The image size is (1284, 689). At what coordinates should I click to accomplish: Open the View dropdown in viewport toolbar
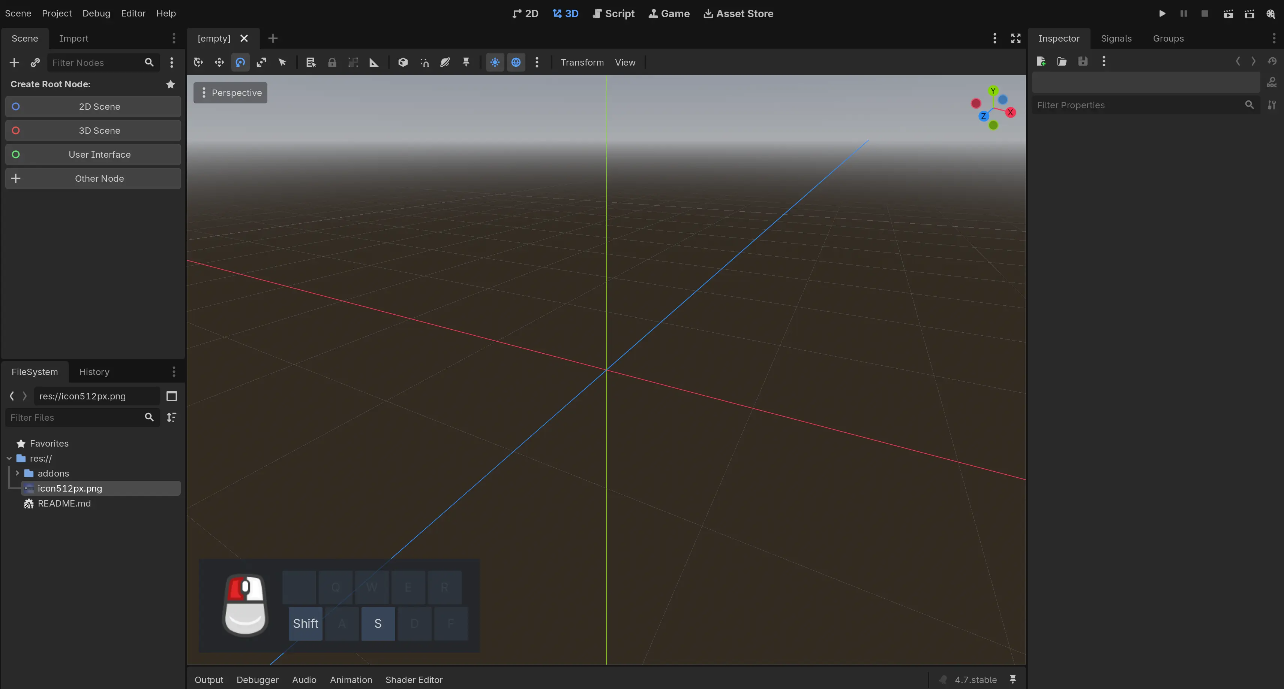(x=625, y=62)
